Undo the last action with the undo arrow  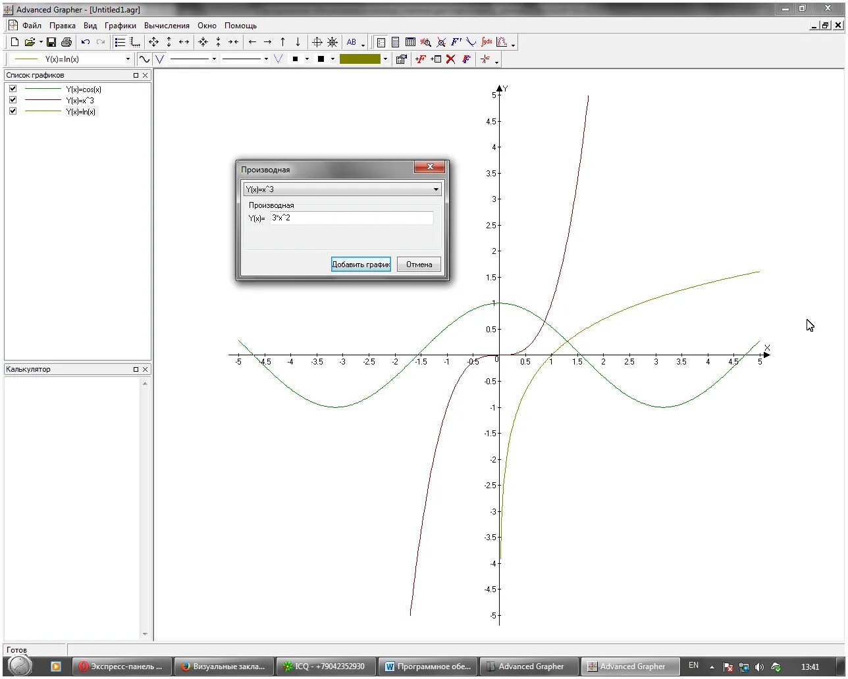pyautogui.click(x=86, y=42)
